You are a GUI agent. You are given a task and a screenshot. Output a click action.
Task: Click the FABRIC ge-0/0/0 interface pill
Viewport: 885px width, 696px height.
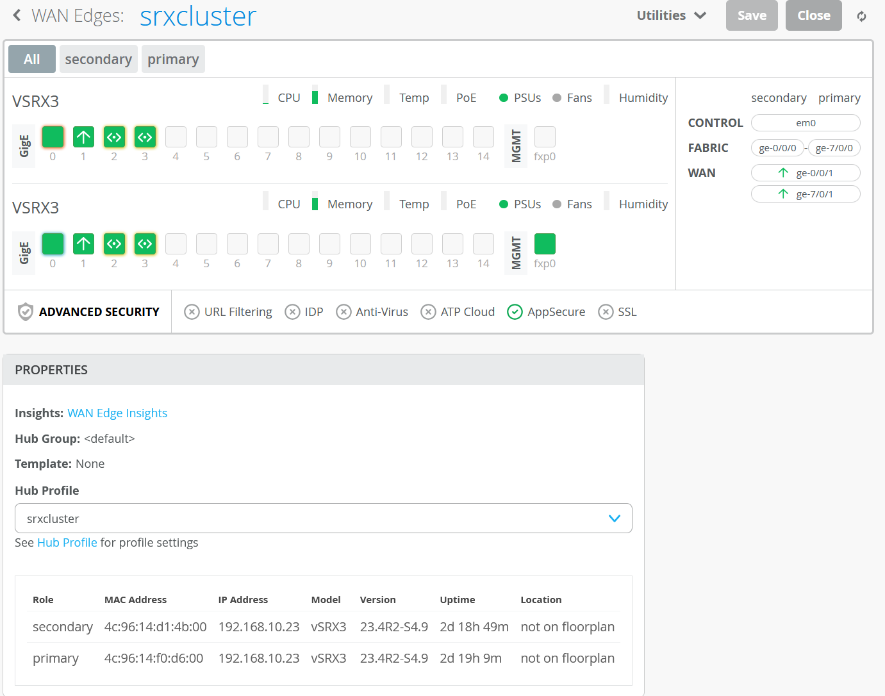click(x=777, y=147)
